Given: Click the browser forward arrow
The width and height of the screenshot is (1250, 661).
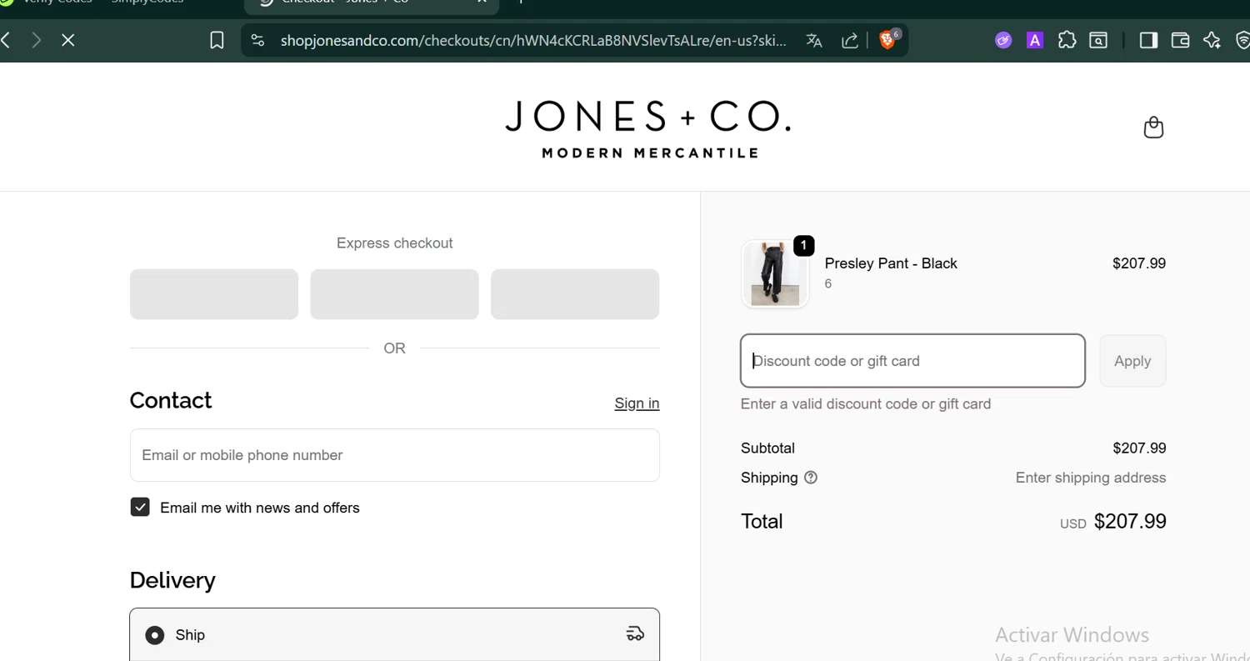Looking at the screenshot, I should click(x=36, y=40).
